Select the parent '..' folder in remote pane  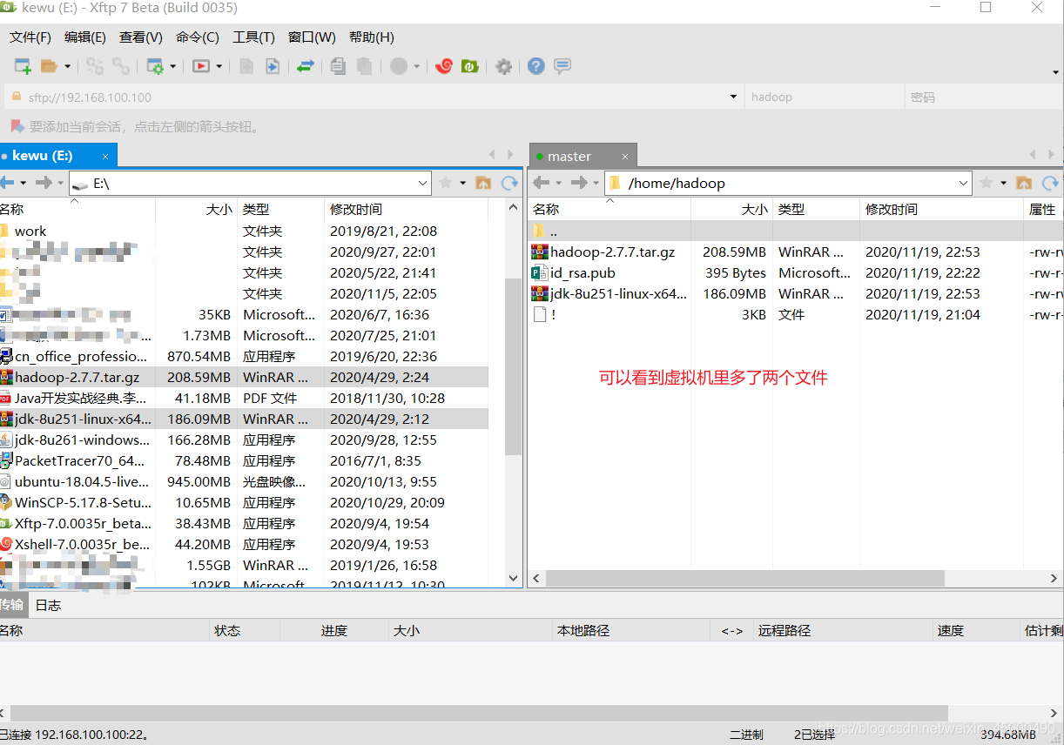coord(796,231)
